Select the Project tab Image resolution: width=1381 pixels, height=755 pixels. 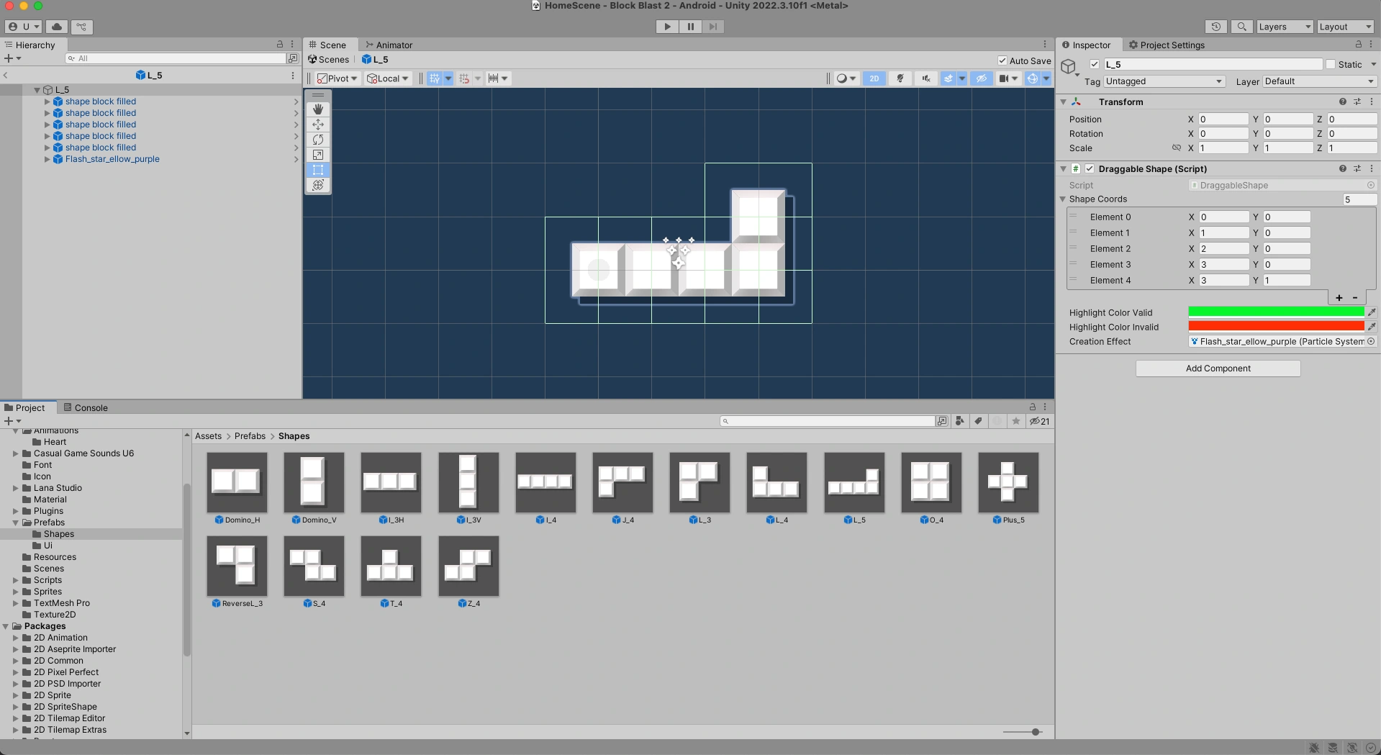pyautogui.click(x=25, y=407)
